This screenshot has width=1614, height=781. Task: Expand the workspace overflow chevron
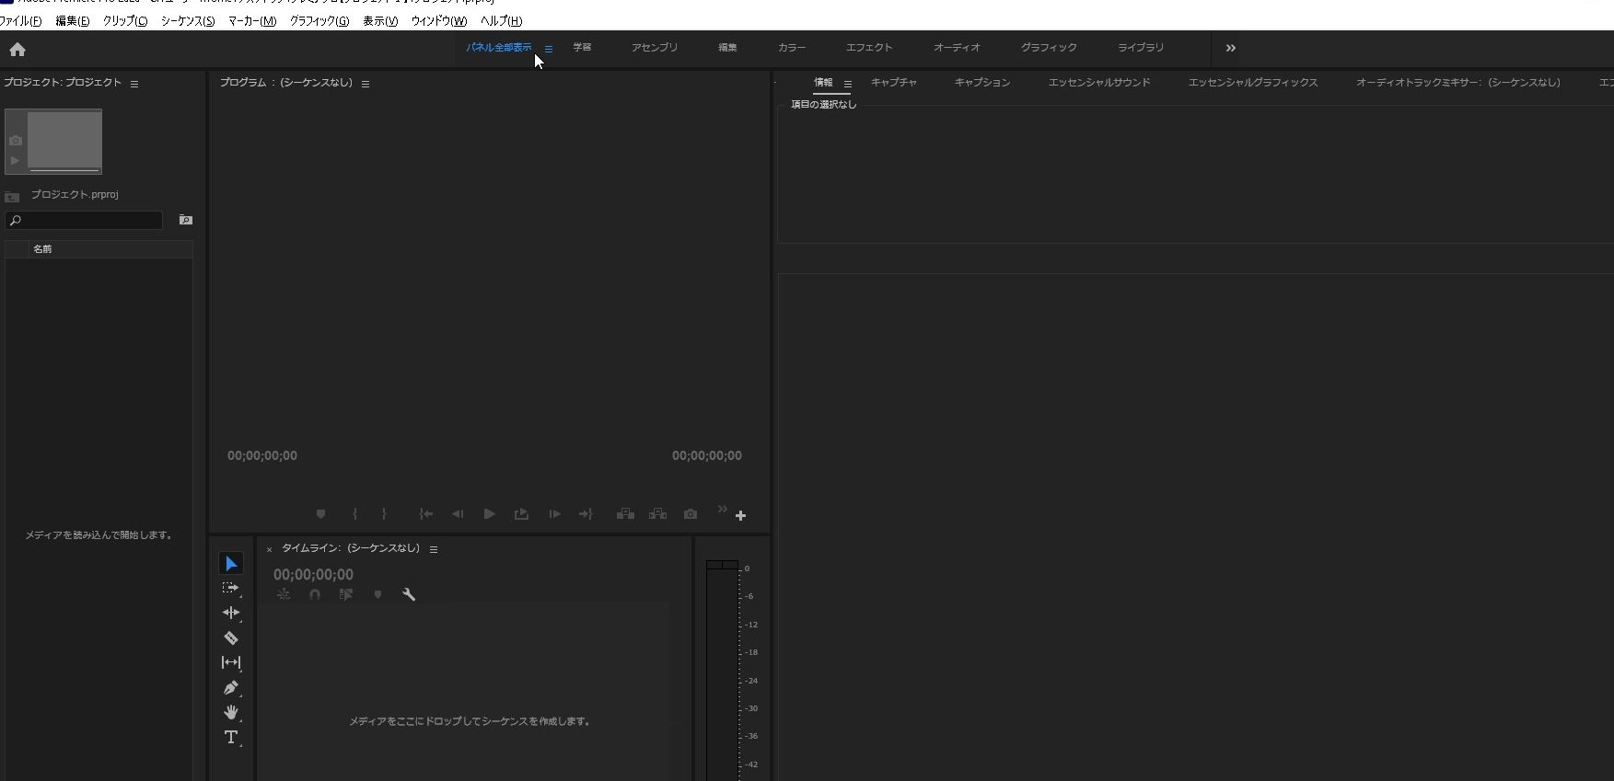(x=1230, y=48)
